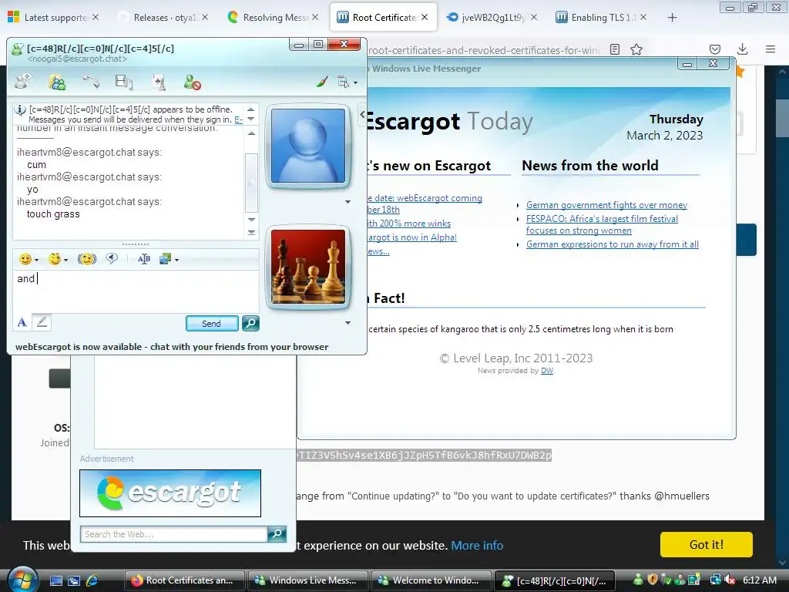The height and width of the screenshot is (592, 789).
Task: Open your chess display picture options arrow
Action: [347, 323]
